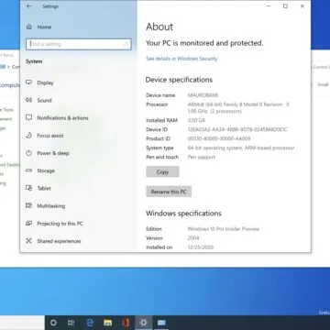This screenshot has height=330, width=330.
Task: Click the Windows 10 Pro Insider Preview text
Action: point(224,229)
